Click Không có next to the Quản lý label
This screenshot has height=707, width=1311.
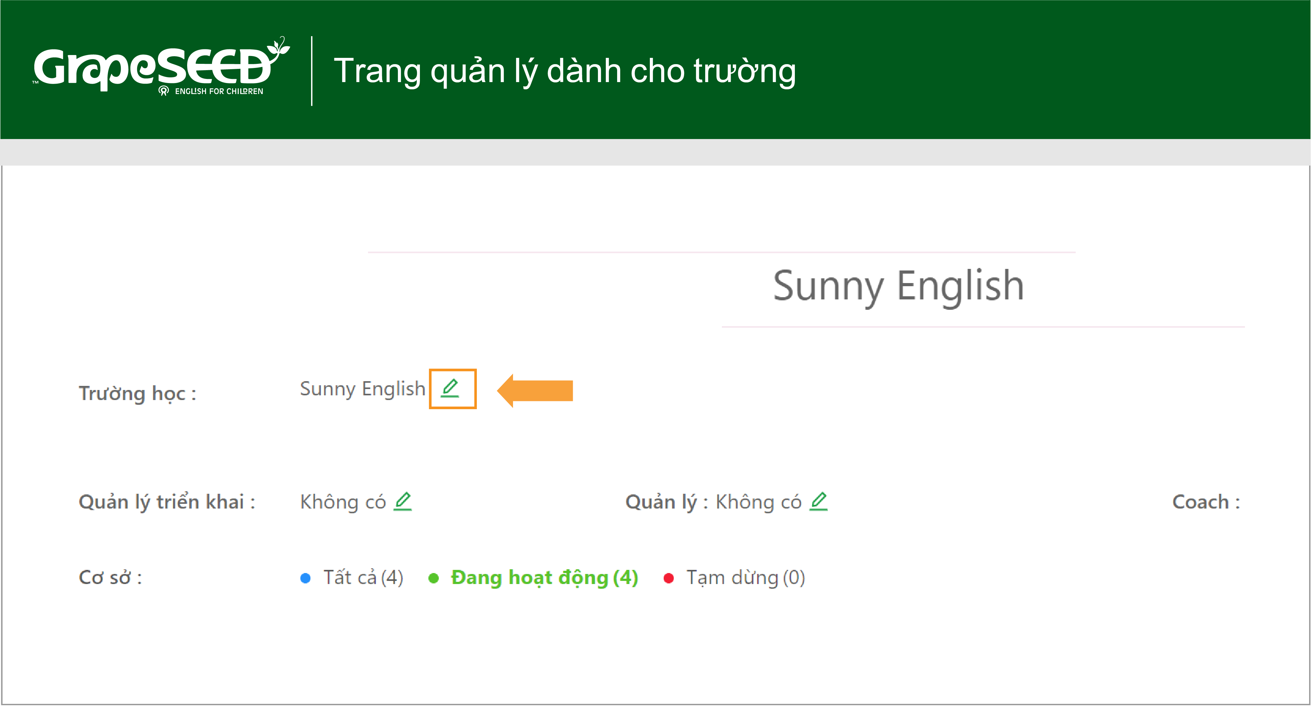coord(758,502)
